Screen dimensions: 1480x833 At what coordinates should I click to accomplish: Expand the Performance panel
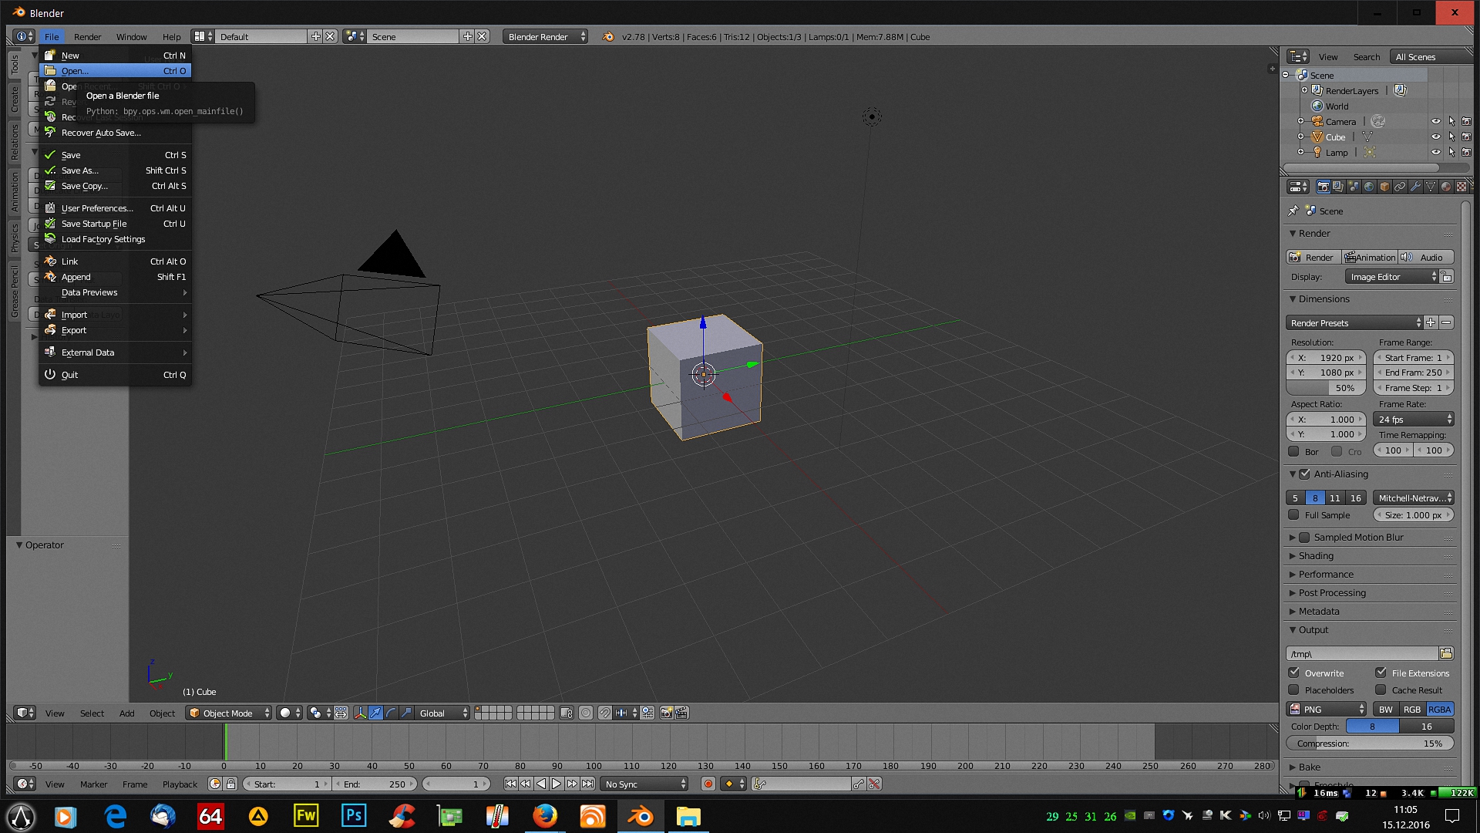click(x=1326, y=574)
